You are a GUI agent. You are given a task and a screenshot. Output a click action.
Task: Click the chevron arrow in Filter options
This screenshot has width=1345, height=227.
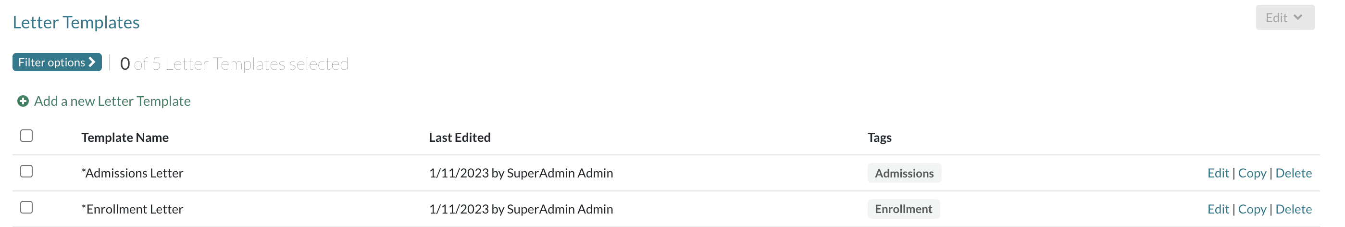coord(92,62)
